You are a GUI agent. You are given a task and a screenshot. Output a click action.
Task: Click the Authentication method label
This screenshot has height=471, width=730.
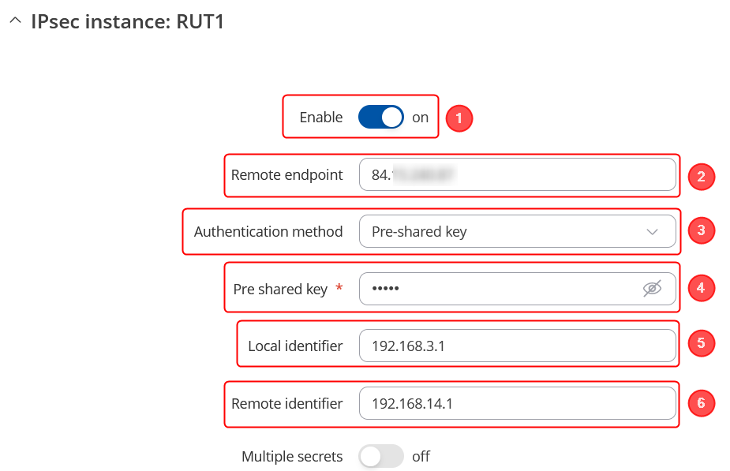268,232
